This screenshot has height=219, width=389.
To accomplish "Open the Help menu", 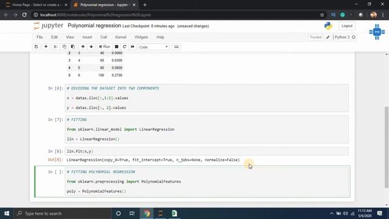I will pos(160,37).
